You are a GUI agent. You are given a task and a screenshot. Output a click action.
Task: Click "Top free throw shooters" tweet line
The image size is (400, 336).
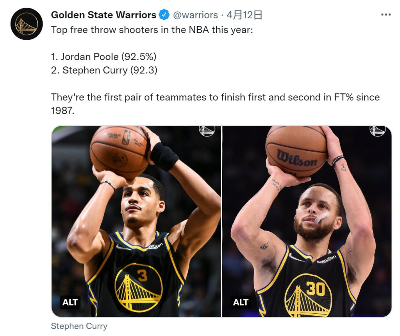(152, 30)
